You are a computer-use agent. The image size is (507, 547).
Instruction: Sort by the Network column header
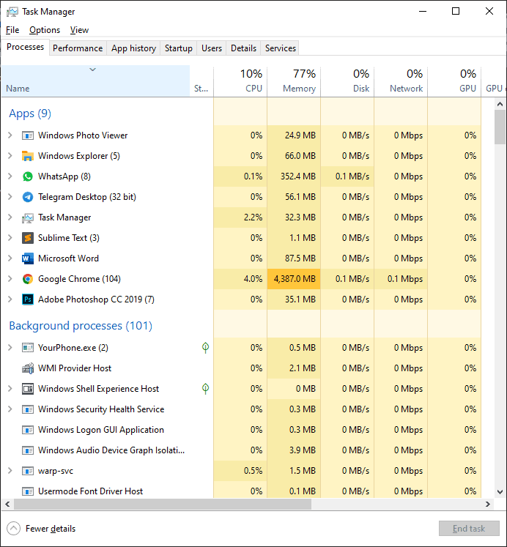point(401,81)
